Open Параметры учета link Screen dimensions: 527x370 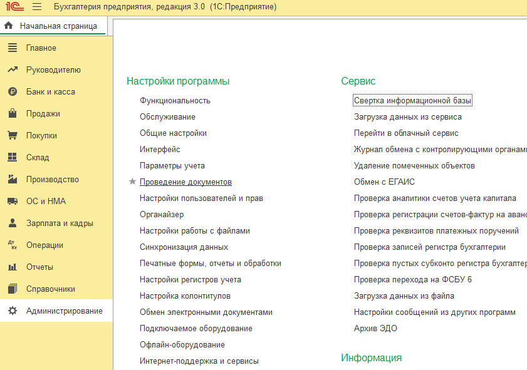pos(172,165)
